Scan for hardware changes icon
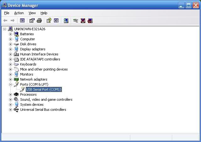The image size is (201, 142). point(66,20)
